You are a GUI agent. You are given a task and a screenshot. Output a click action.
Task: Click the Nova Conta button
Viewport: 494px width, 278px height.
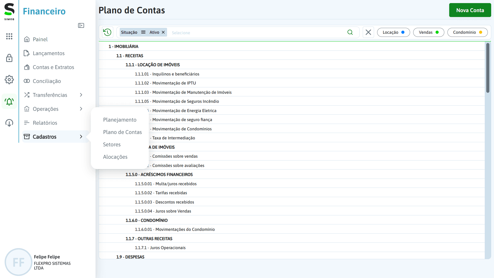coord(470,10)
